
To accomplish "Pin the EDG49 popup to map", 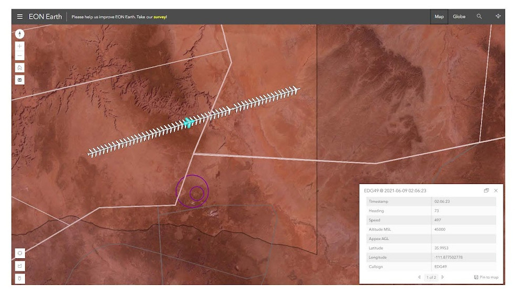I will point(486,277).
